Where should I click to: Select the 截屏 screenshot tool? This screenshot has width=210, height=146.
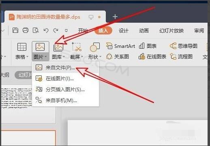click(77, 47)
